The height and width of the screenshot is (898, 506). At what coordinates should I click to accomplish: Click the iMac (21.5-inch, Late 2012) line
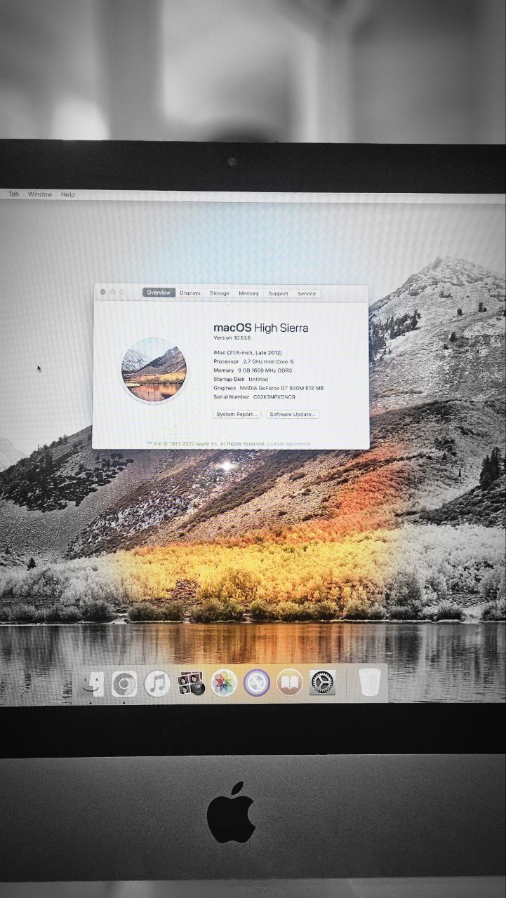pos(248,352)
